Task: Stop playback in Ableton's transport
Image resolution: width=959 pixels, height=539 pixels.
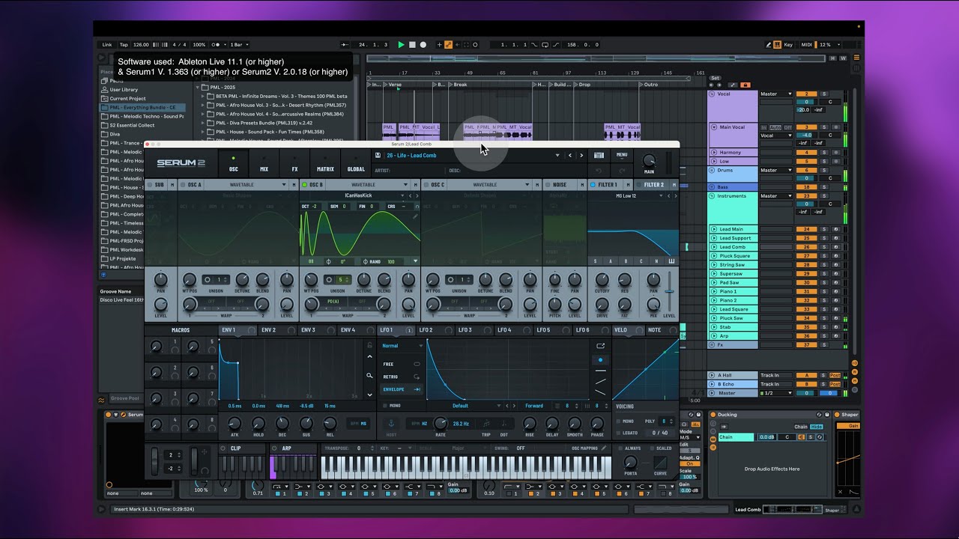Action: (x=412, y=45)
